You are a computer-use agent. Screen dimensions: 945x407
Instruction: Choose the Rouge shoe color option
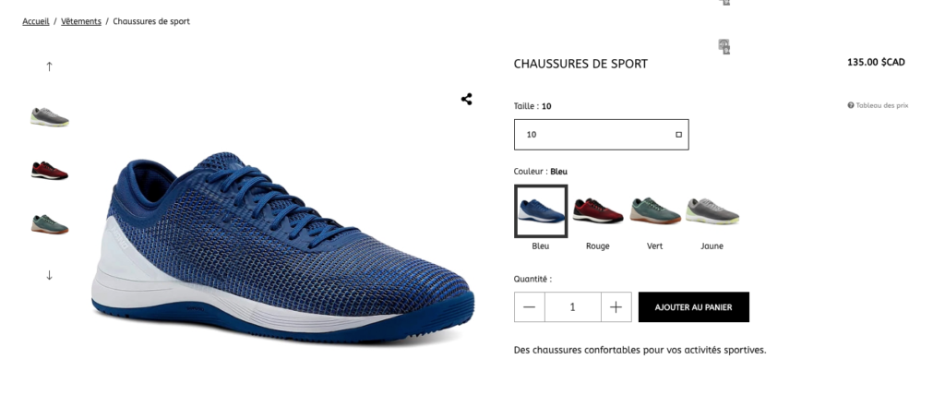pos(598,211)
